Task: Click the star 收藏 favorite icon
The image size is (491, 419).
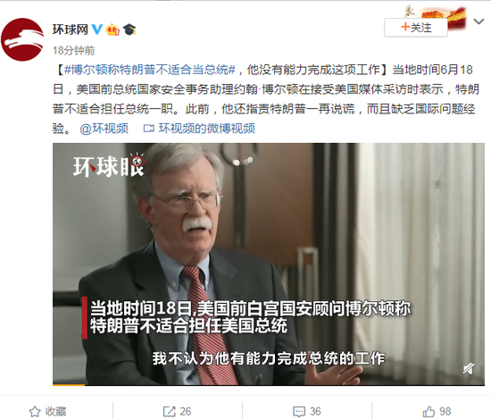Action: (x=35, y=412)
